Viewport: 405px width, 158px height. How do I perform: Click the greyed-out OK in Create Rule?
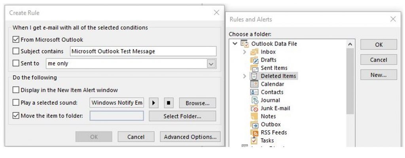click(94, 137)
